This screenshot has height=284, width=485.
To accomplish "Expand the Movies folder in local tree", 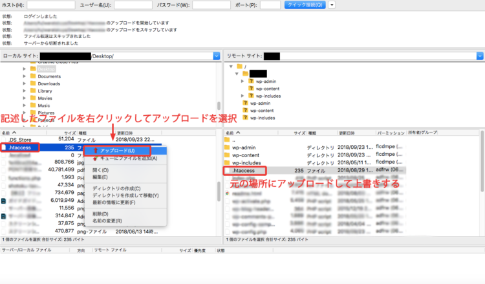I will coord(25,98).
